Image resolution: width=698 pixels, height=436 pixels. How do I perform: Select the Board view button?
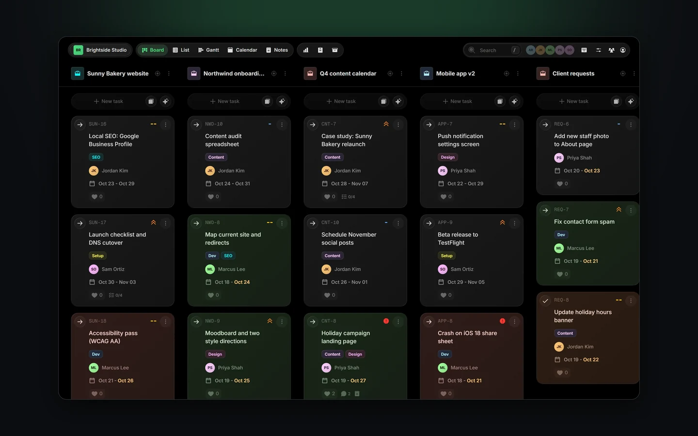point(153,50)
